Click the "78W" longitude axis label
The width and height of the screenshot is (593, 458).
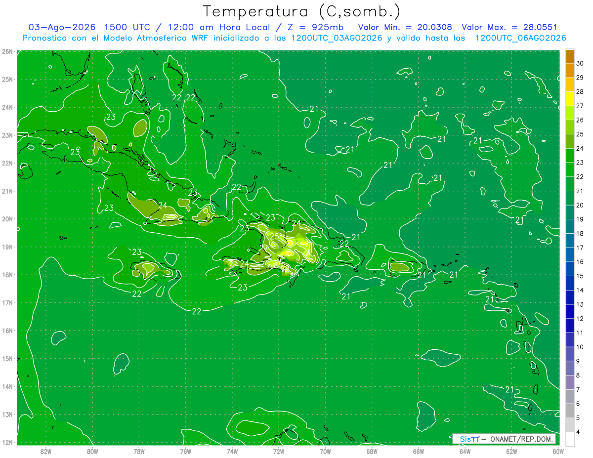coord(139,451)
